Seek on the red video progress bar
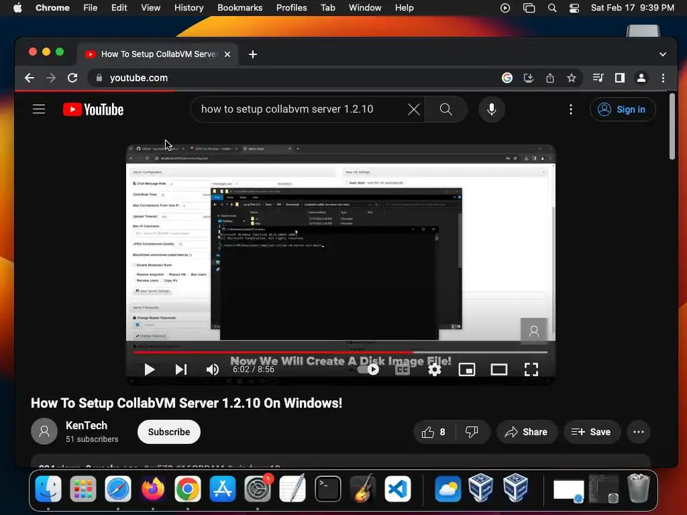Viewport: 687px width, 515px height. (340, 352)
